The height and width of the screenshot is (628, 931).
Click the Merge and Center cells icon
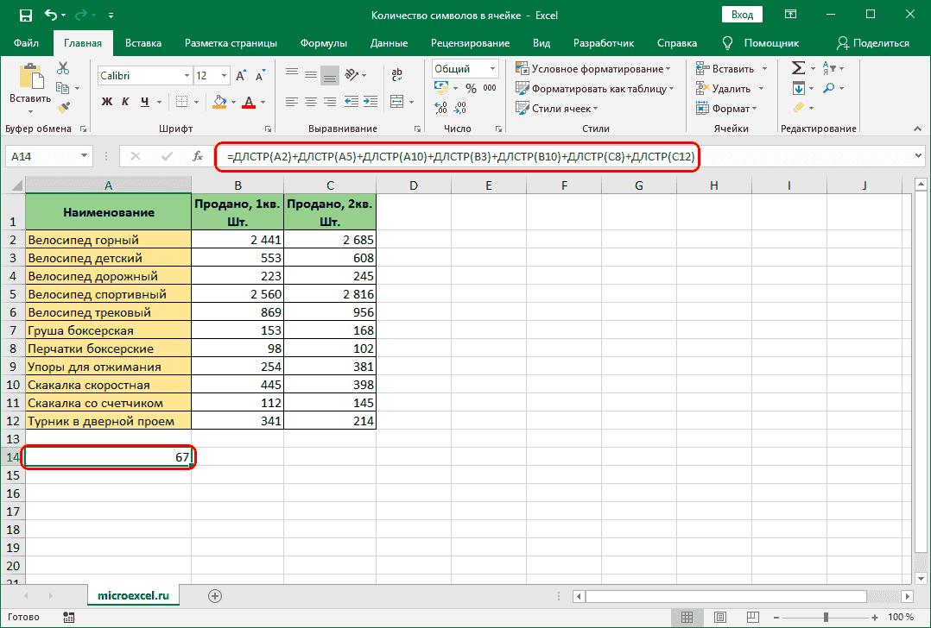click(x=398, y=101)
